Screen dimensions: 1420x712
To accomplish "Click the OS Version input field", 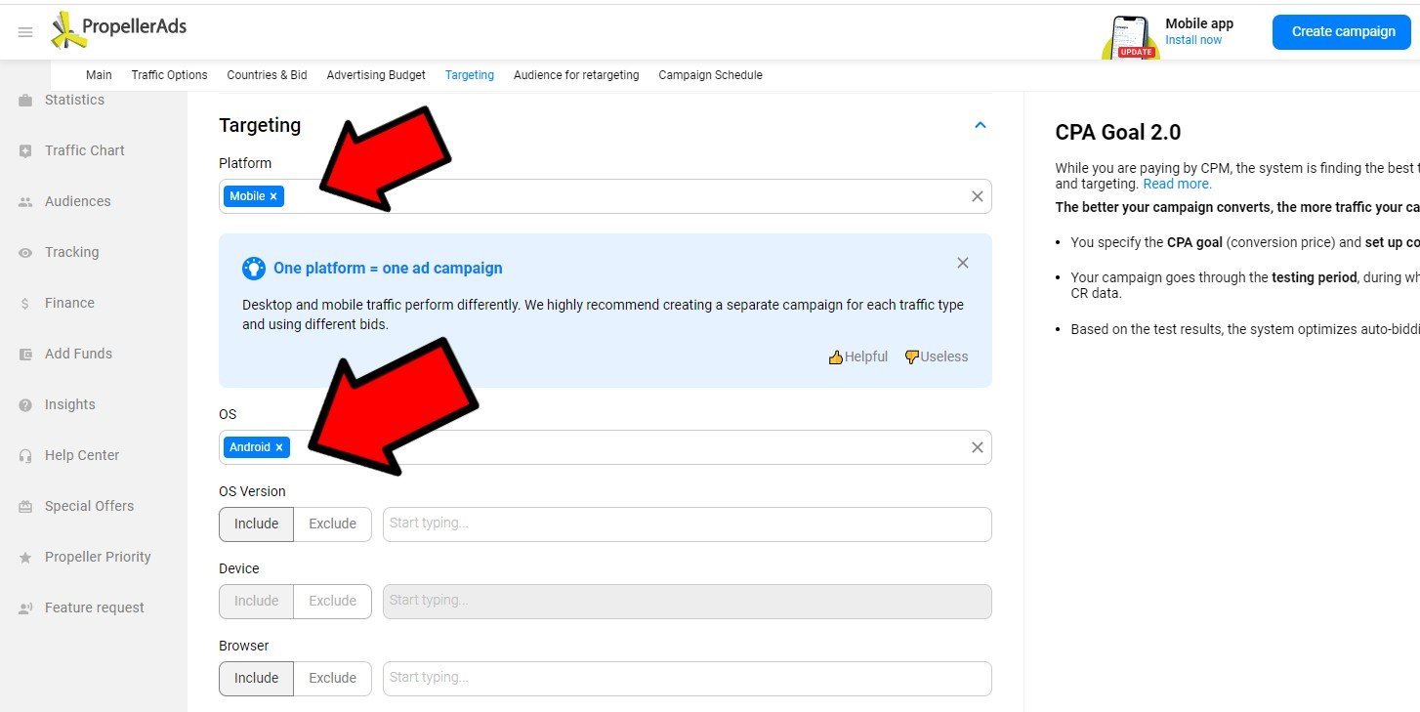I will 687,524.
